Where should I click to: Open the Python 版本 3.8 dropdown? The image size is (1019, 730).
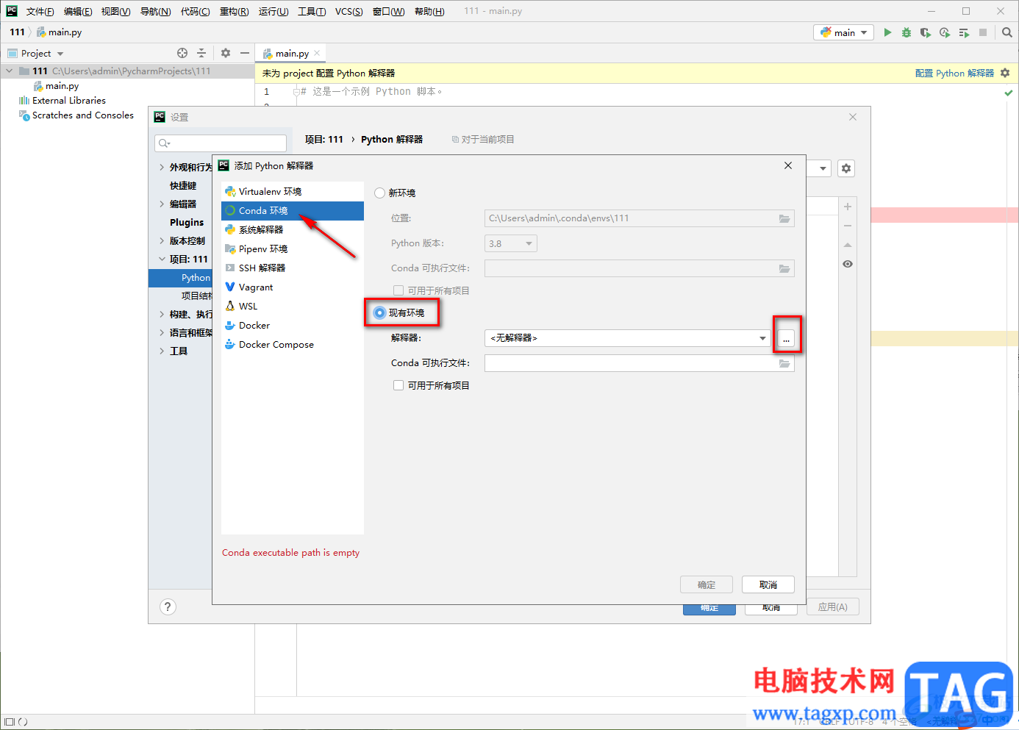511,243
